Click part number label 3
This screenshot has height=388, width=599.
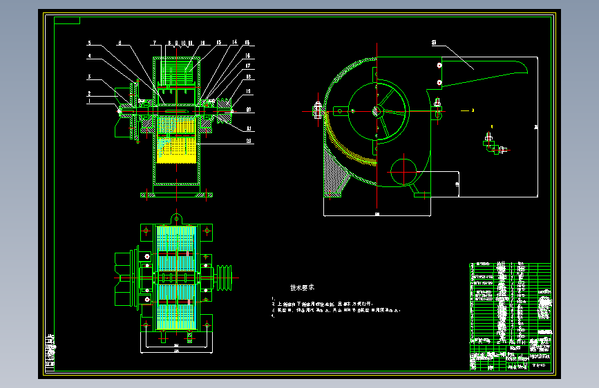89,77
